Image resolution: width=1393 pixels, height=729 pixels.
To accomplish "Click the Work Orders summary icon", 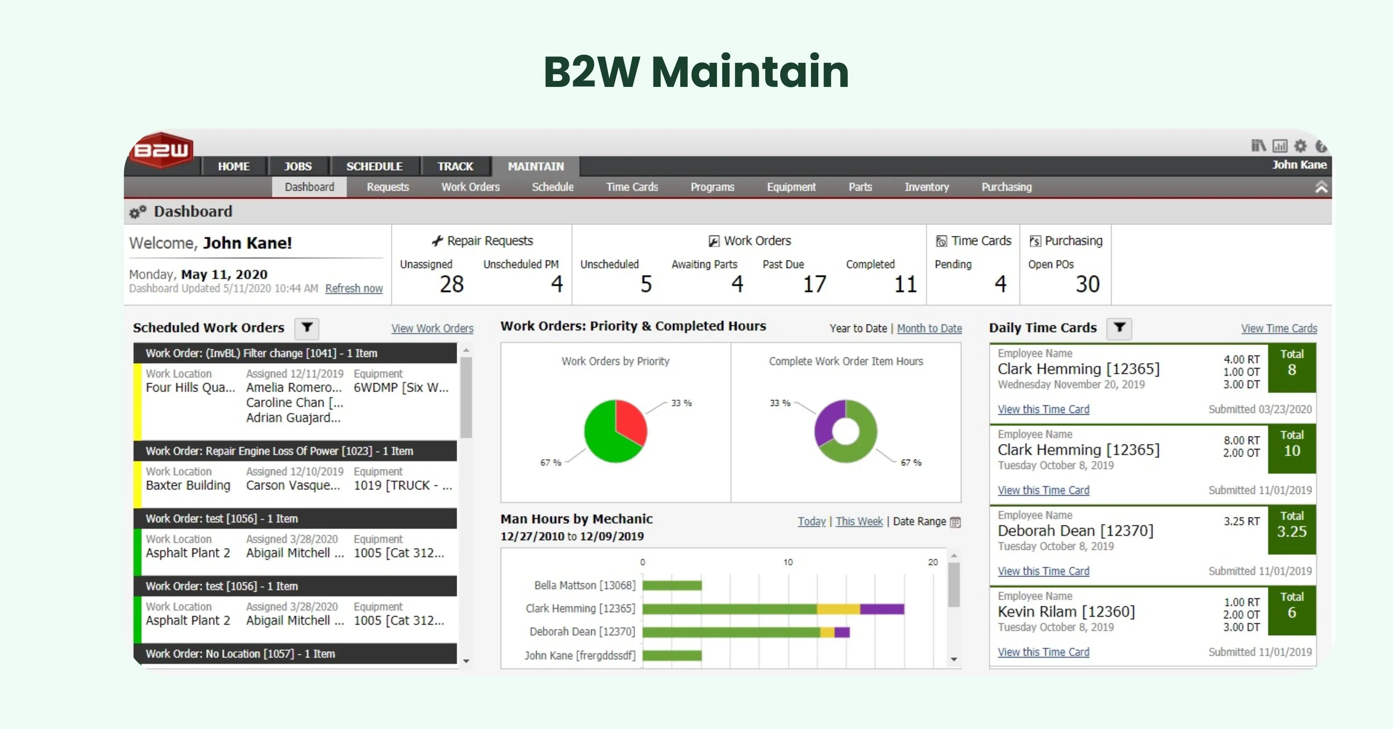I will tap(714, 241).
